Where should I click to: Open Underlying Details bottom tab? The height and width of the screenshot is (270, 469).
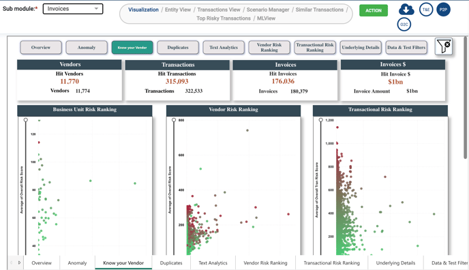[x=395, y=262]
